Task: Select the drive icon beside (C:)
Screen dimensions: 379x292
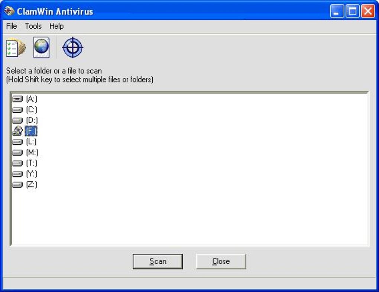Action: click(x=17, y=110)
